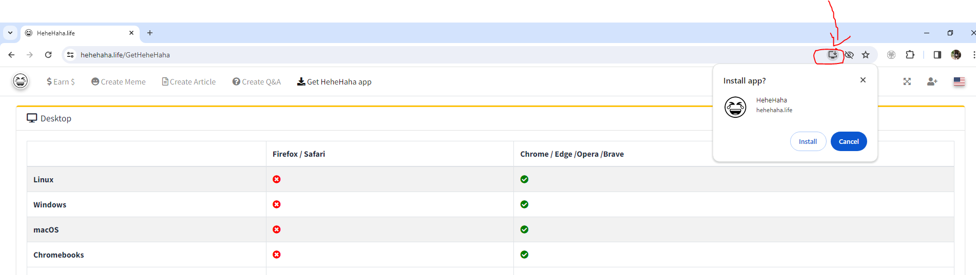976x275 pixels.
Task: Expand the tab search dropdown arrow
Action: coord(10,33)
